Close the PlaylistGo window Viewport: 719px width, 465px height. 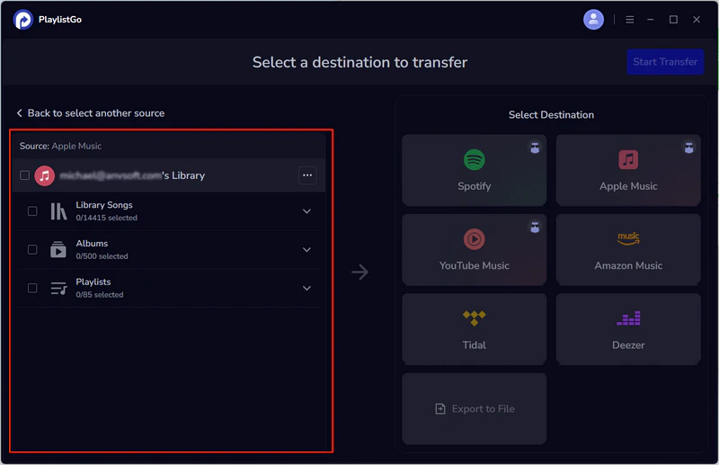coord(696,20)
